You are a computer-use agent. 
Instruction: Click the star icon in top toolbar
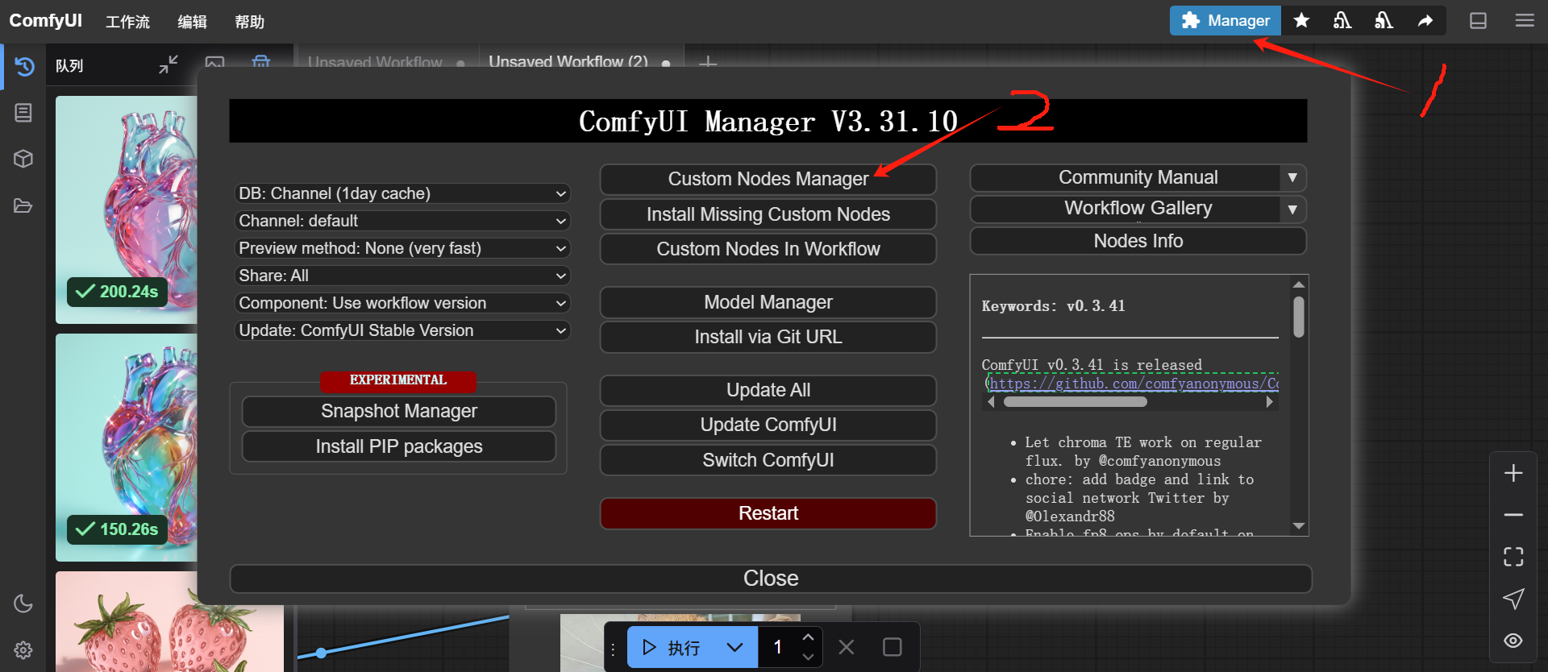pos(1301,20)
